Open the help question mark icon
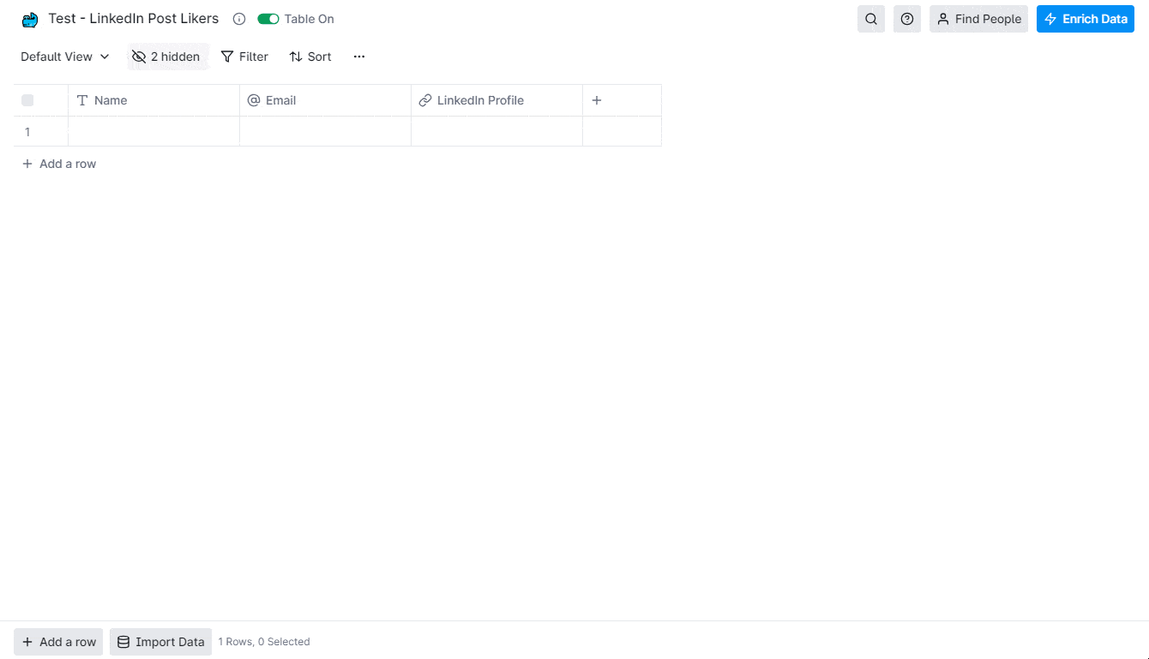1149x659 pixels. [907, 19]
